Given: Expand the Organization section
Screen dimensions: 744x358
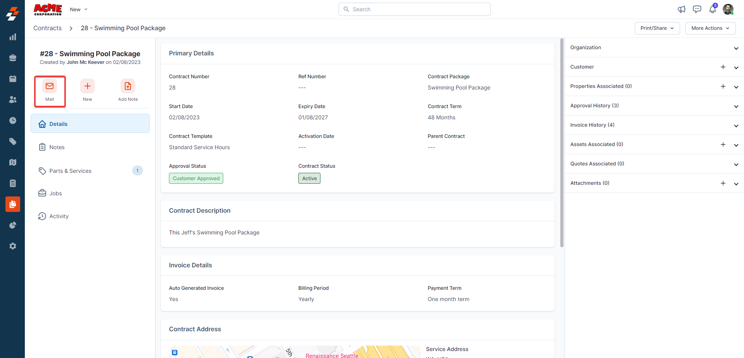Looking at the screenshot, I should click(x=736, y=48).
